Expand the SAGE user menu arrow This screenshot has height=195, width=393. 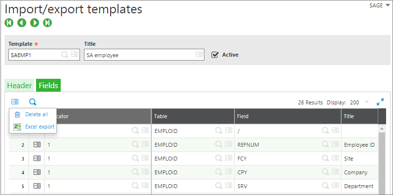(388, 5)
